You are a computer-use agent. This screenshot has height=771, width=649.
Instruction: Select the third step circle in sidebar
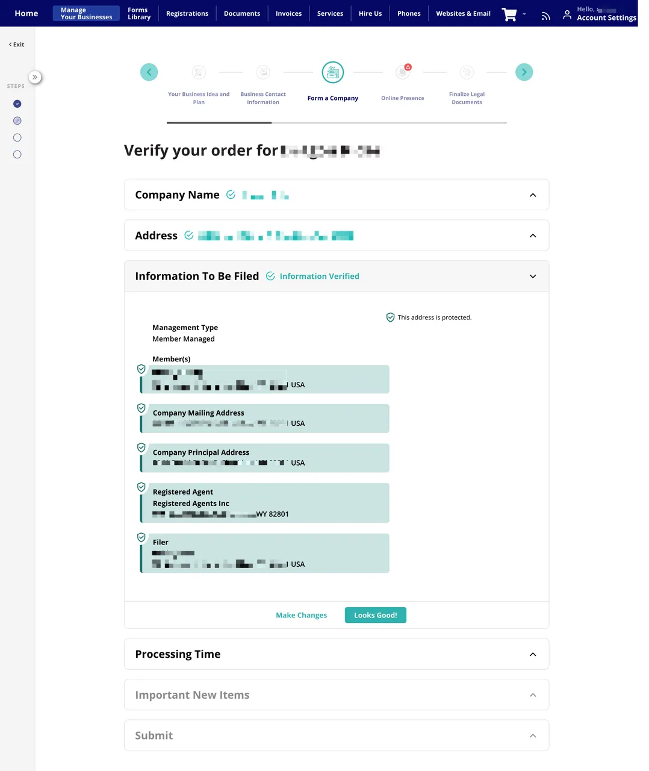(x=17, y=138)
